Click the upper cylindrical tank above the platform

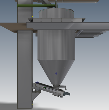(56, 13)
